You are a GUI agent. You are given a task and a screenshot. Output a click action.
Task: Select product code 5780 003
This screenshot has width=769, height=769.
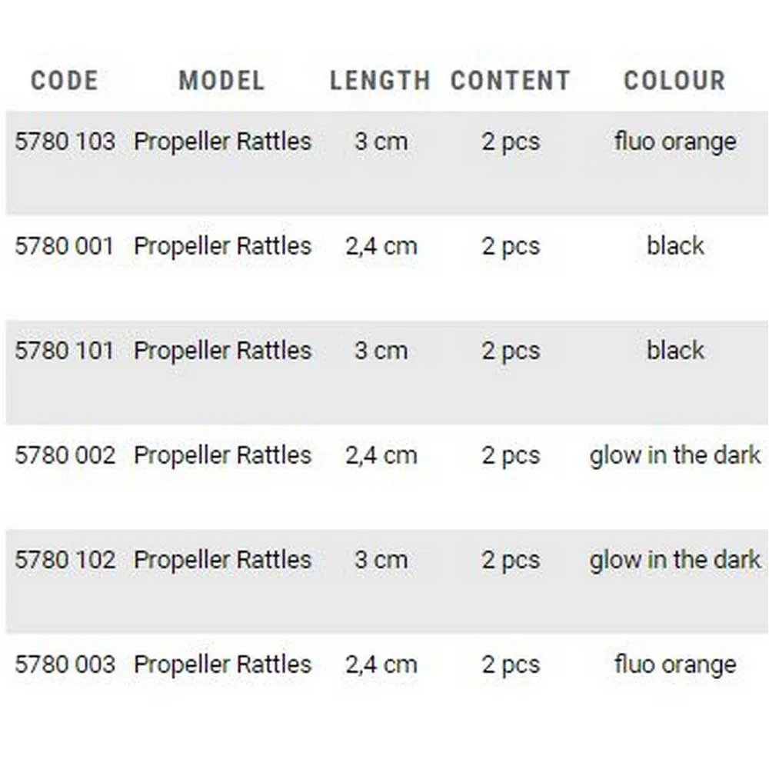tap(65, 664)
